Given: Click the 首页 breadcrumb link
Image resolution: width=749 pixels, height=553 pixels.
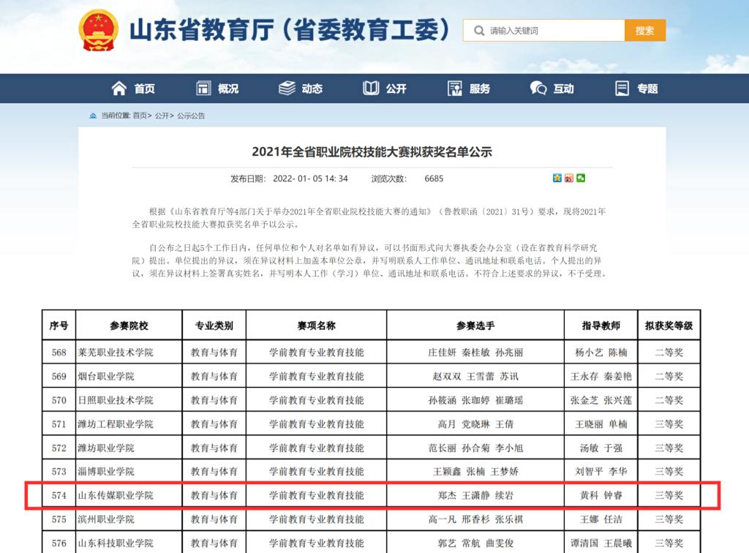Looking at the screenshot, I should (140, 116).
